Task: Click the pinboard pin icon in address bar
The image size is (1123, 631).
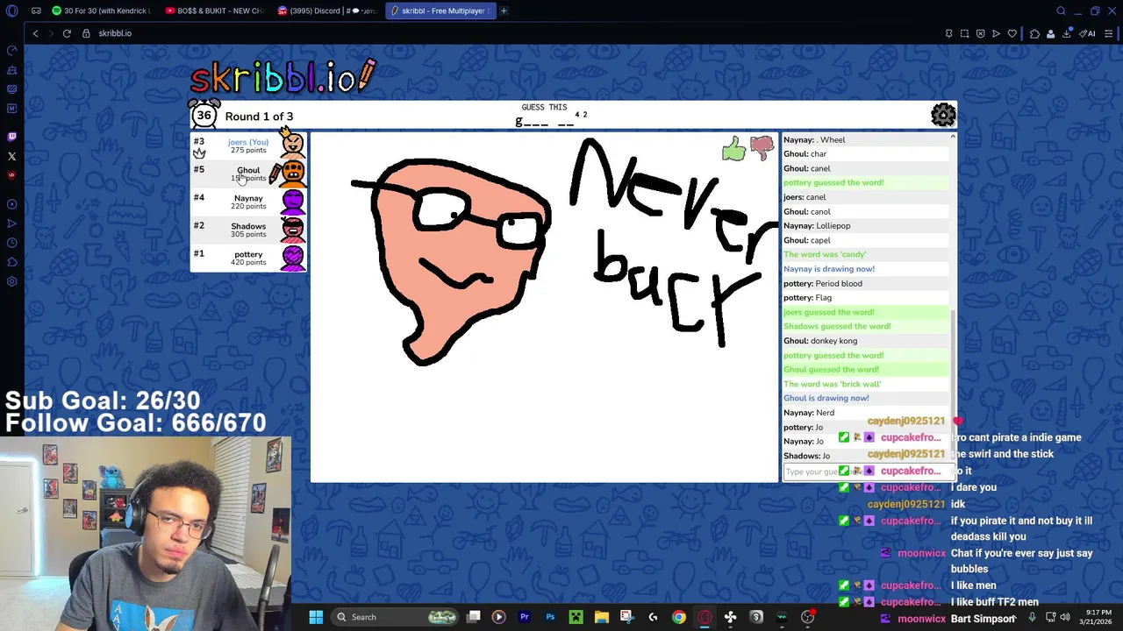Action: [948, 33]
